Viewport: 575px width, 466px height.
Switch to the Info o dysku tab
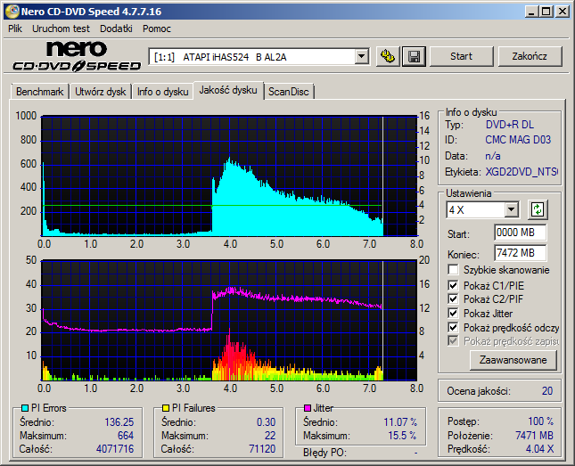click(x=163, y=92)
